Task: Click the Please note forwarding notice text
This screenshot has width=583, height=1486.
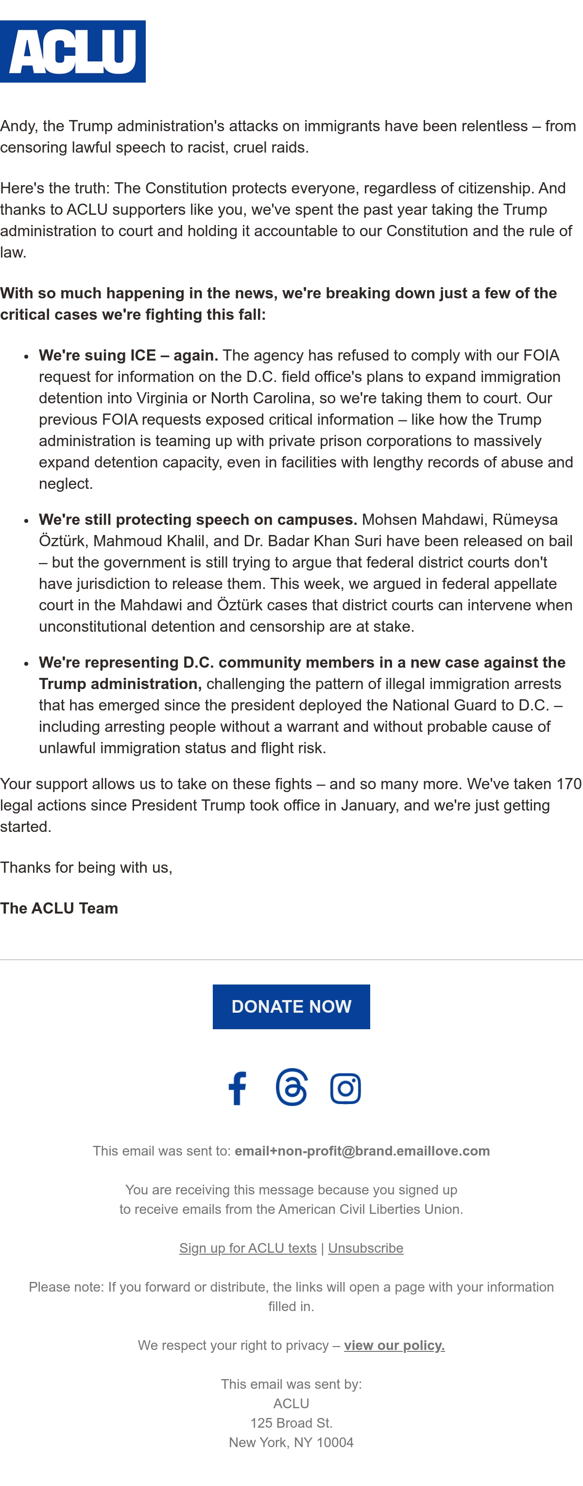Action: coord(291,1297)
